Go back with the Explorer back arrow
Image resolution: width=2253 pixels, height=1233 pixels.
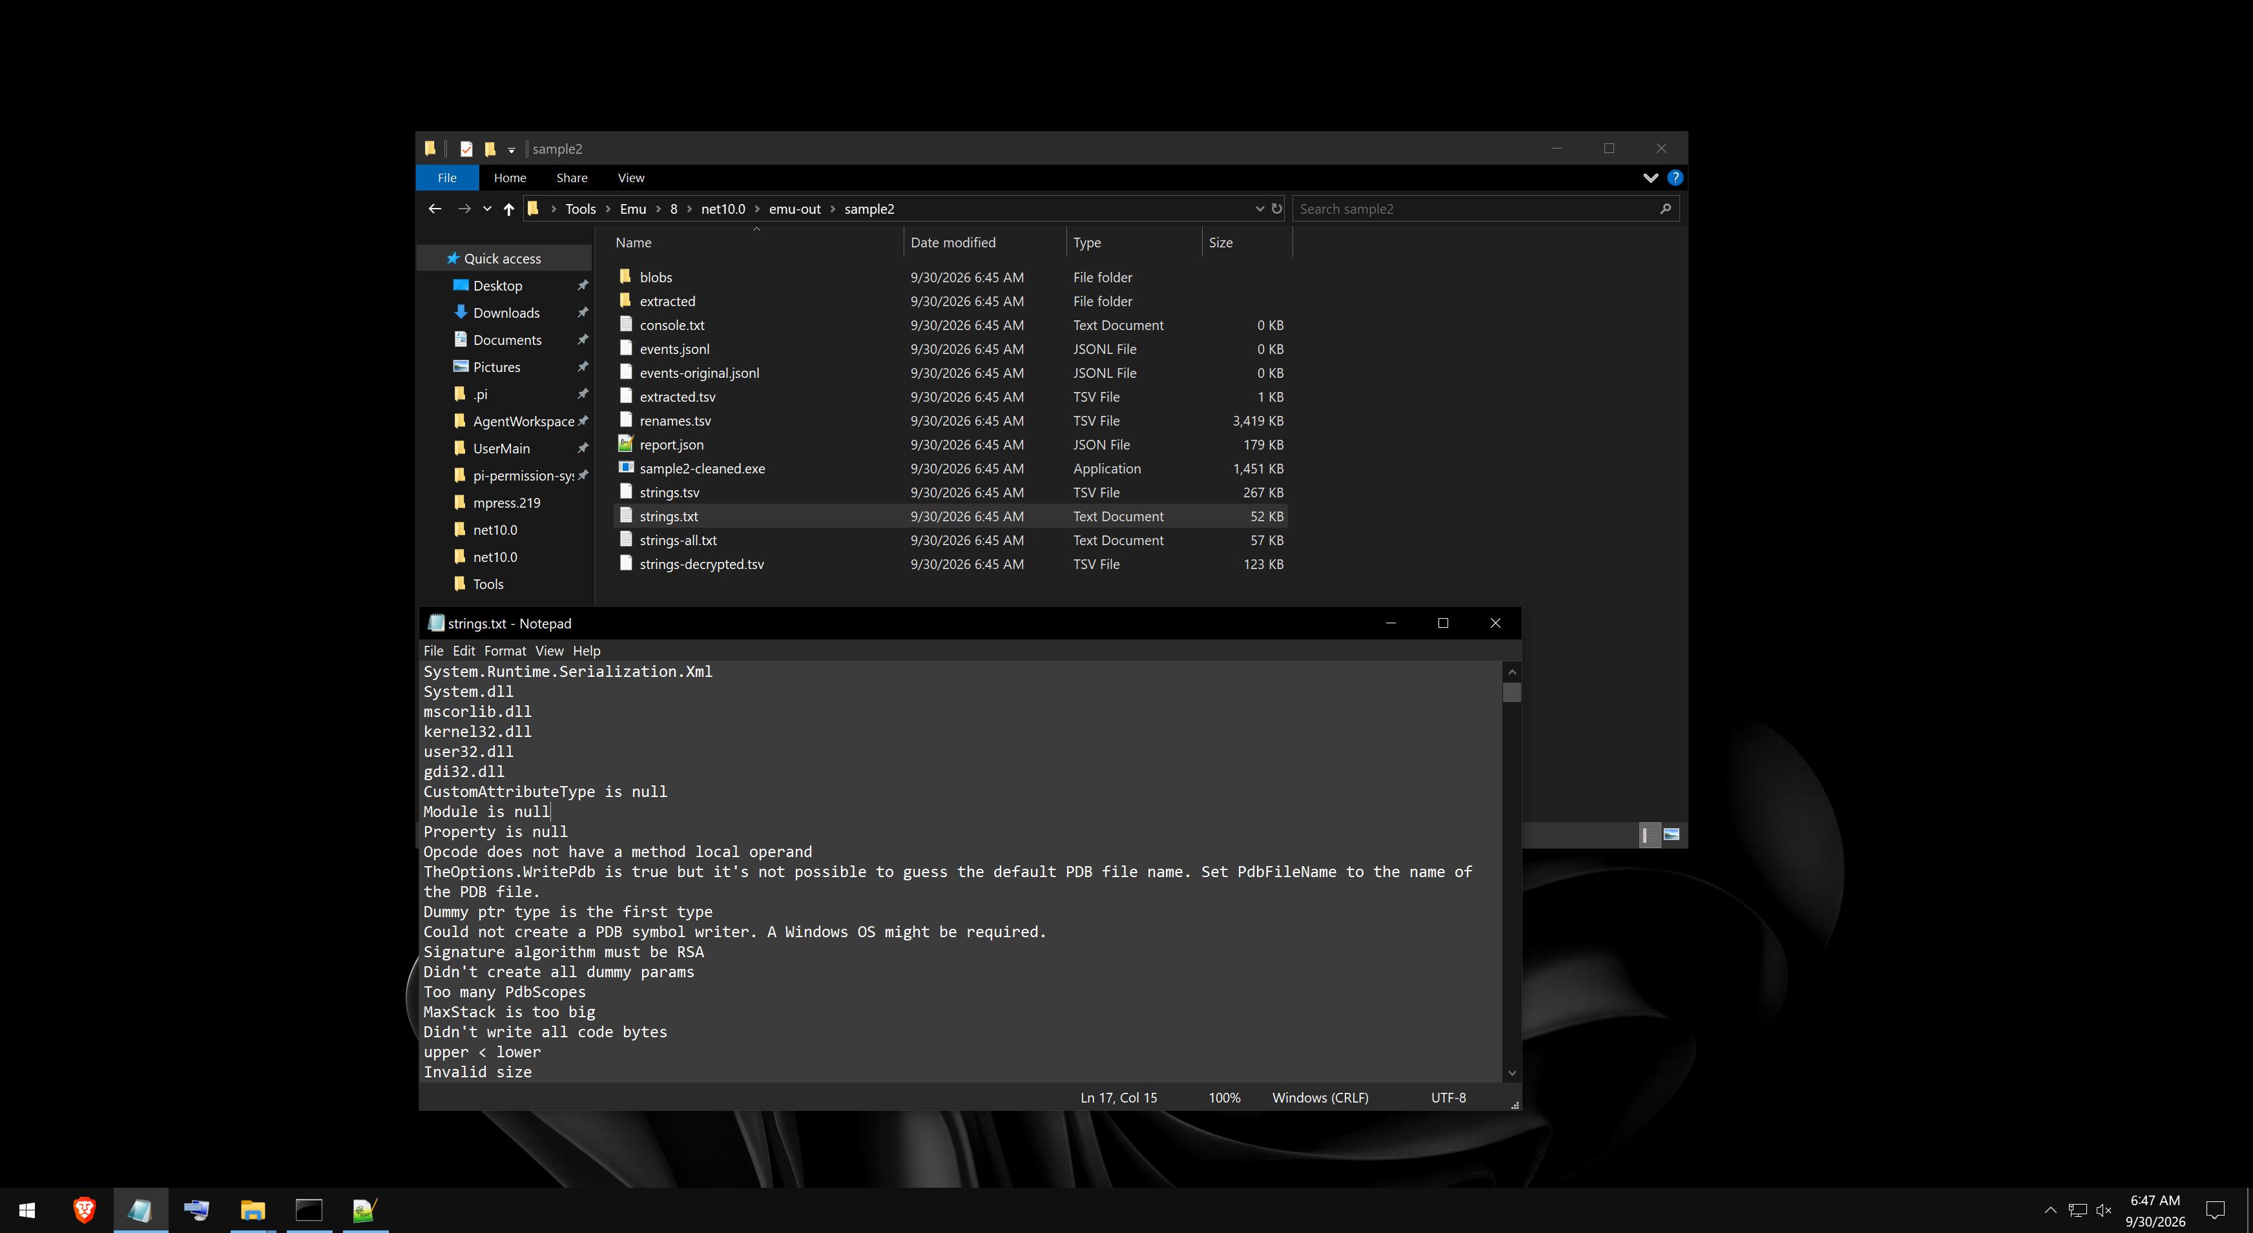435,208
